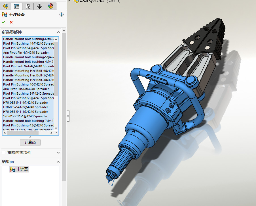The image size is (256, 206).
Task: Open the DimXpertManager crosshair tab
Action: [39, 6]
